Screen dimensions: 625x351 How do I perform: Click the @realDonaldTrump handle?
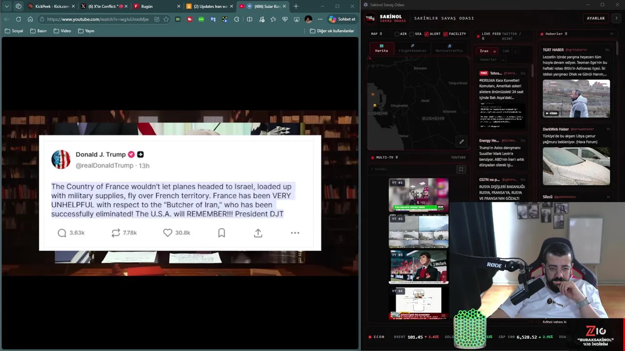[104, 166]
